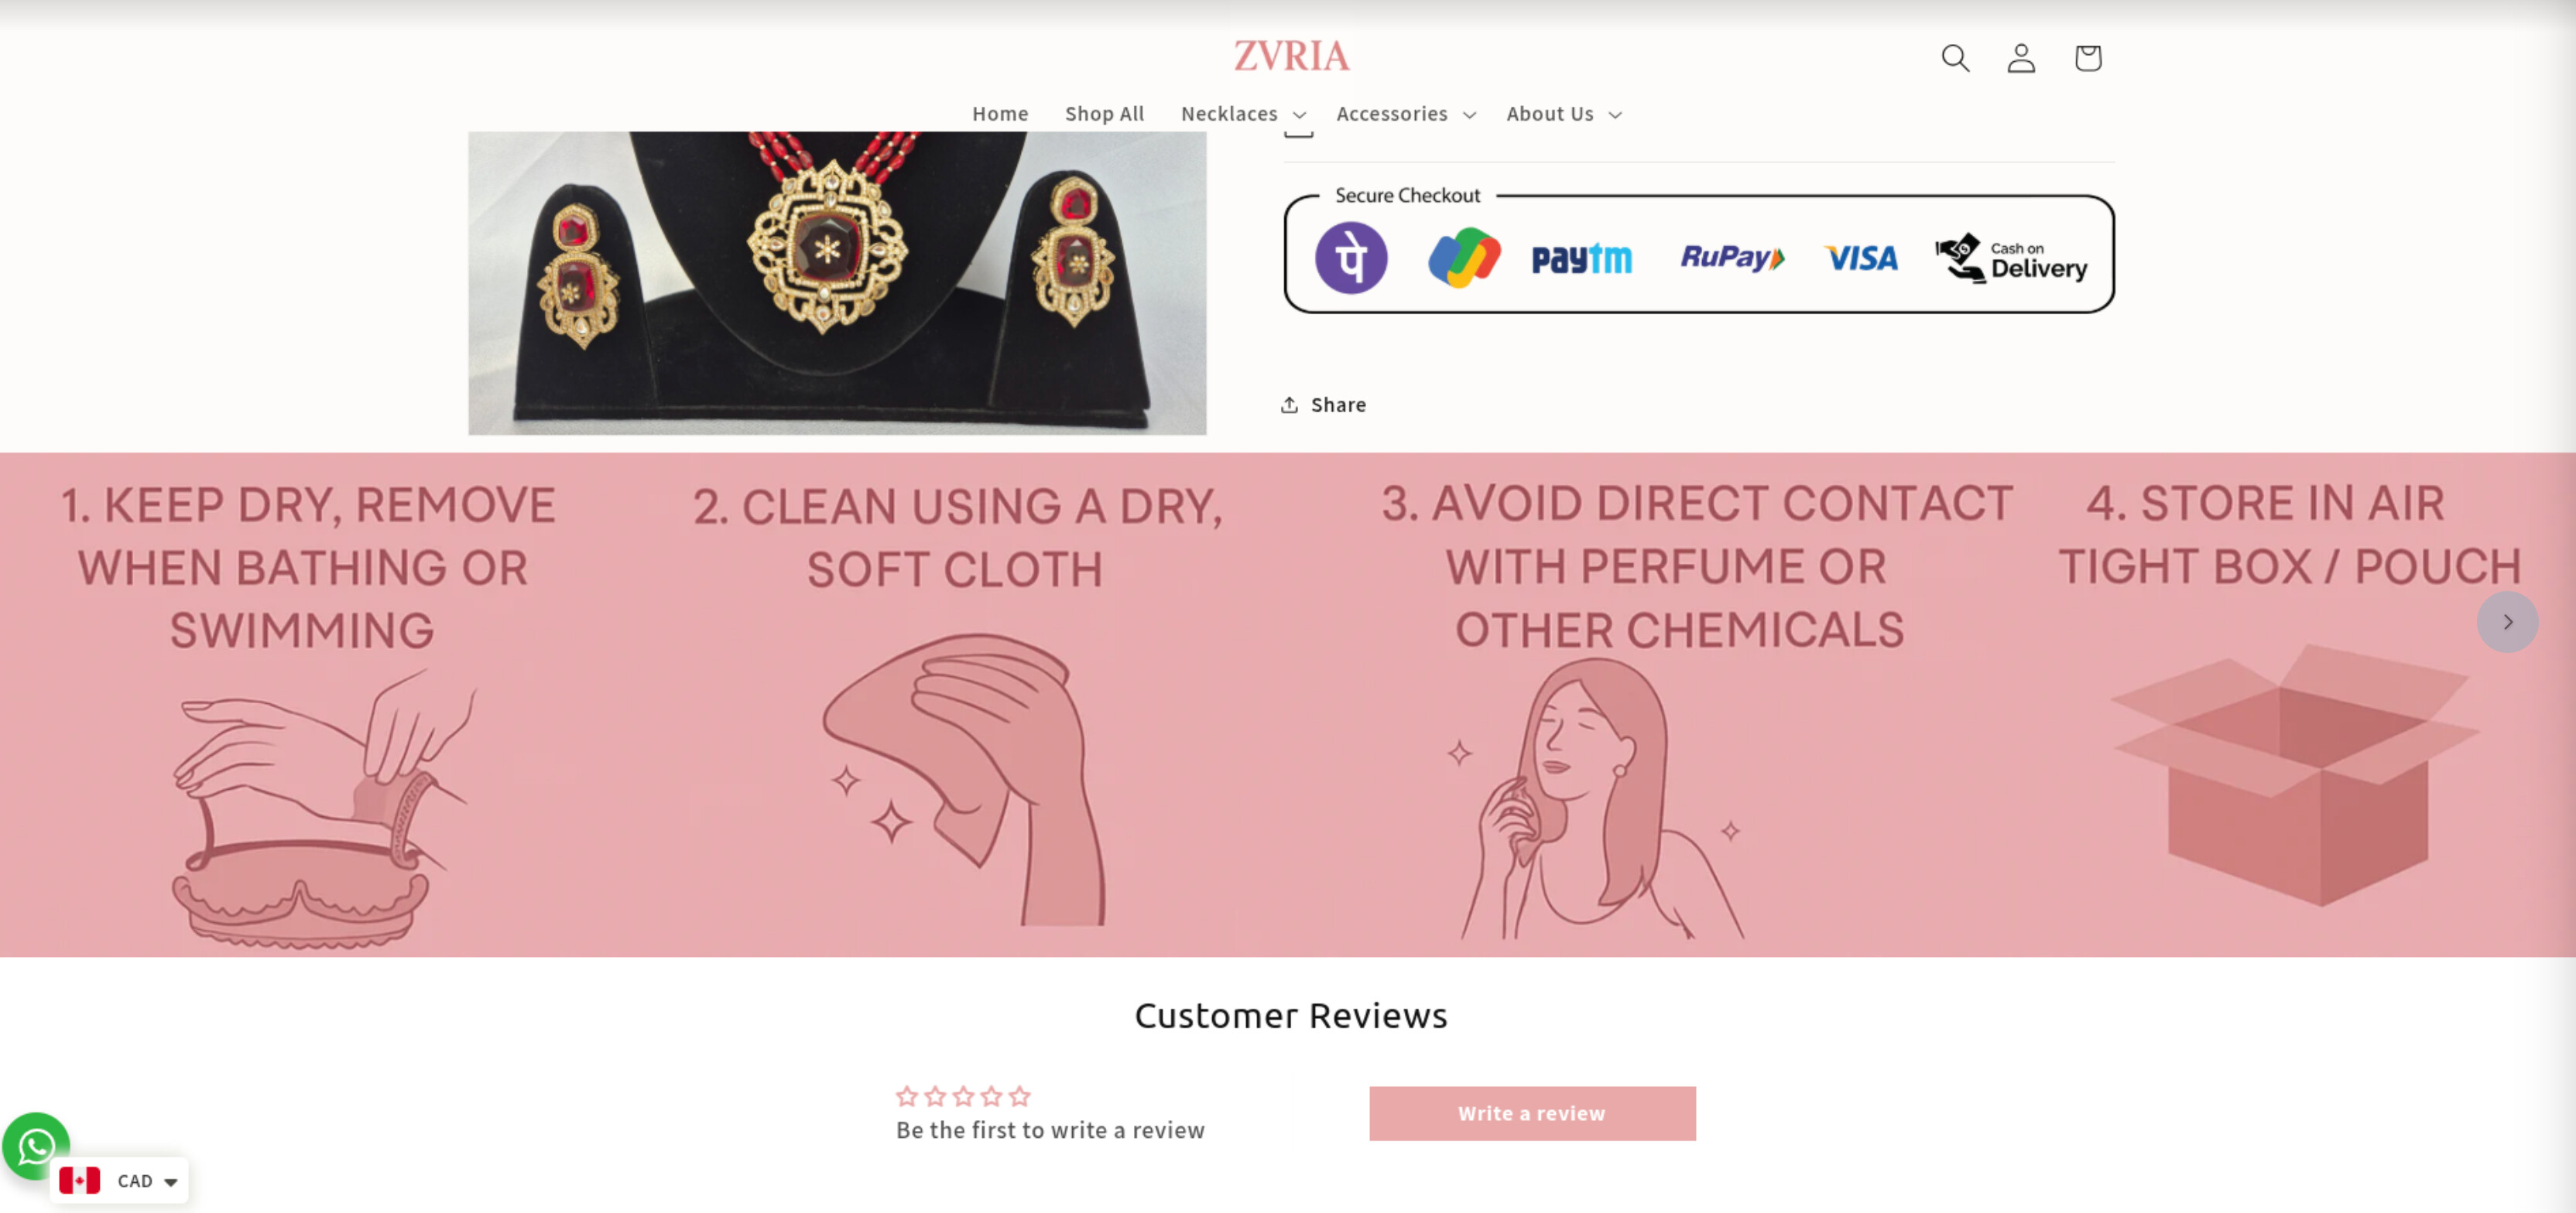Viewport: 2576px width, 1213px height.
Task: Open the account login icon
Action: 2021,58
